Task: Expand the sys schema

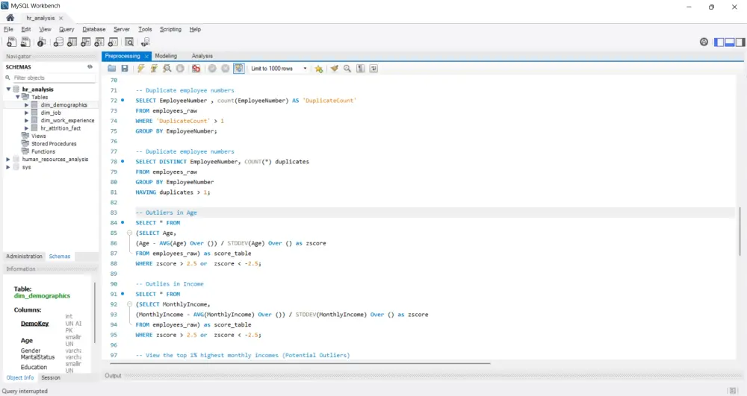Action: click(x=8, y=167)
